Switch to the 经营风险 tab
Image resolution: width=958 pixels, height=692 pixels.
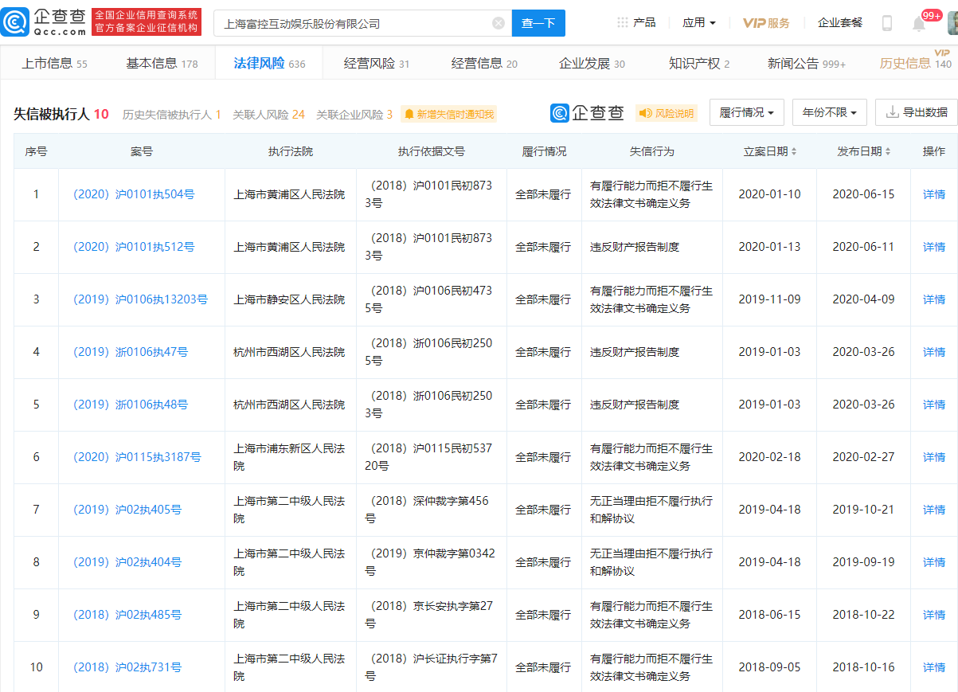click(376, 64)
